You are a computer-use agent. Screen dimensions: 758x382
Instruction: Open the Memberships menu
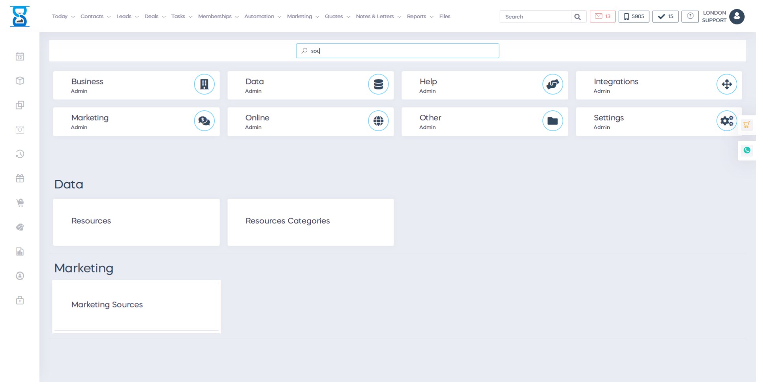218,17
